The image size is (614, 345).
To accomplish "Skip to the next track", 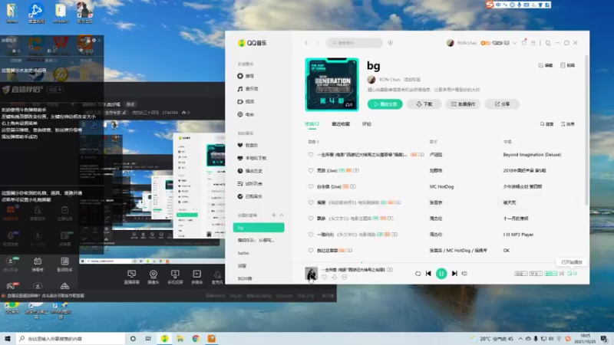I will (454, 274).
